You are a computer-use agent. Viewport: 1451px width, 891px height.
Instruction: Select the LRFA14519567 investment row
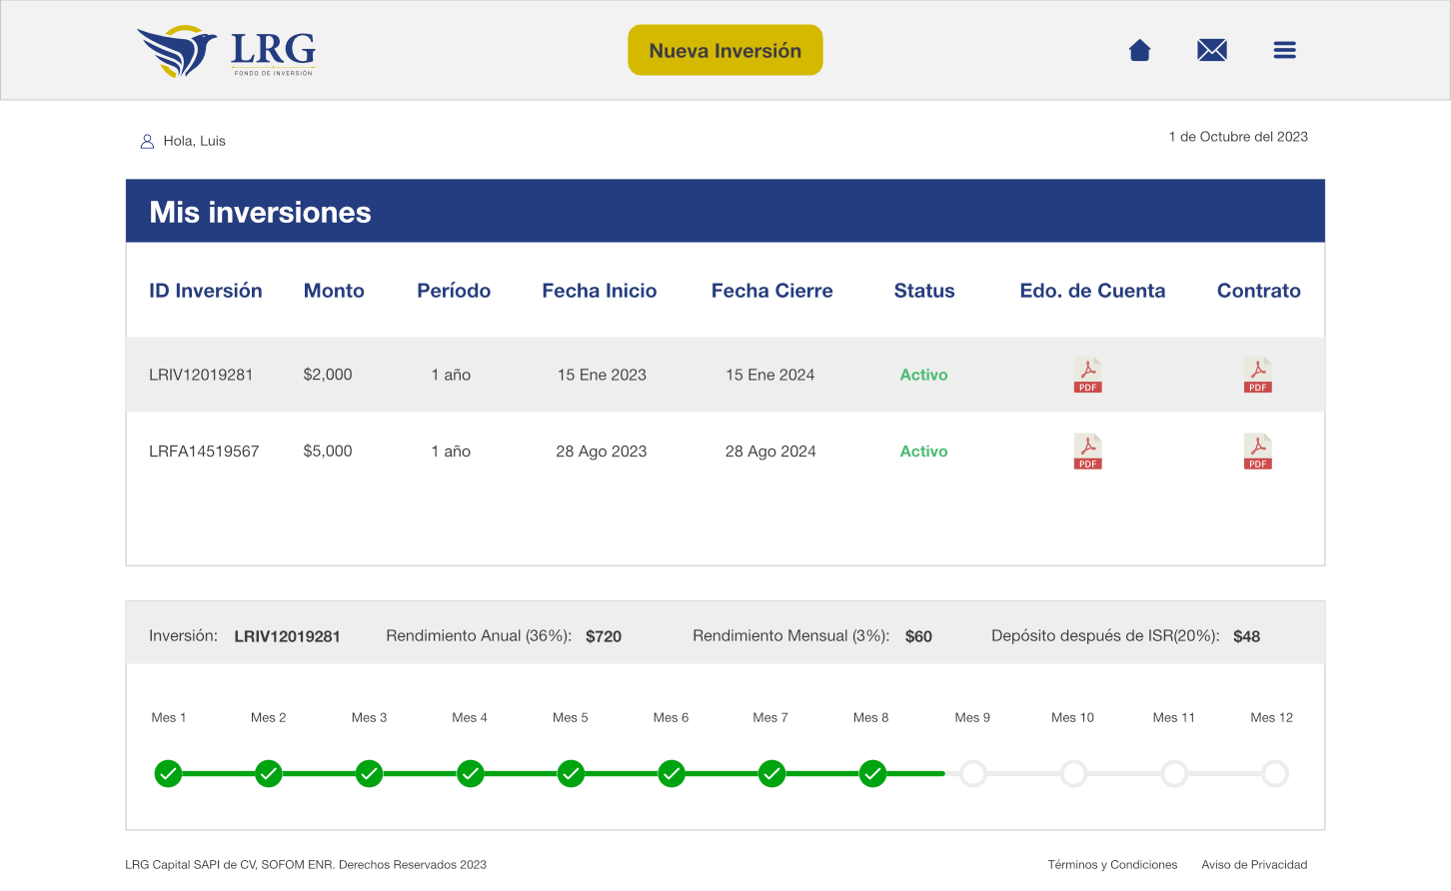click(204, 451)
